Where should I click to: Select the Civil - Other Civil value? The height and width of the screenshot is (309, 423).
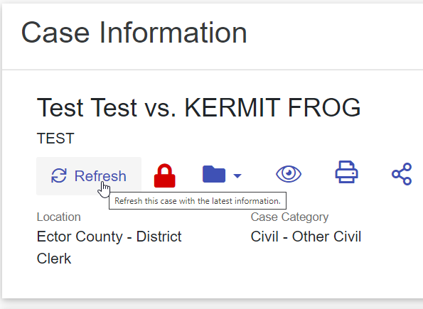(306, 237)
